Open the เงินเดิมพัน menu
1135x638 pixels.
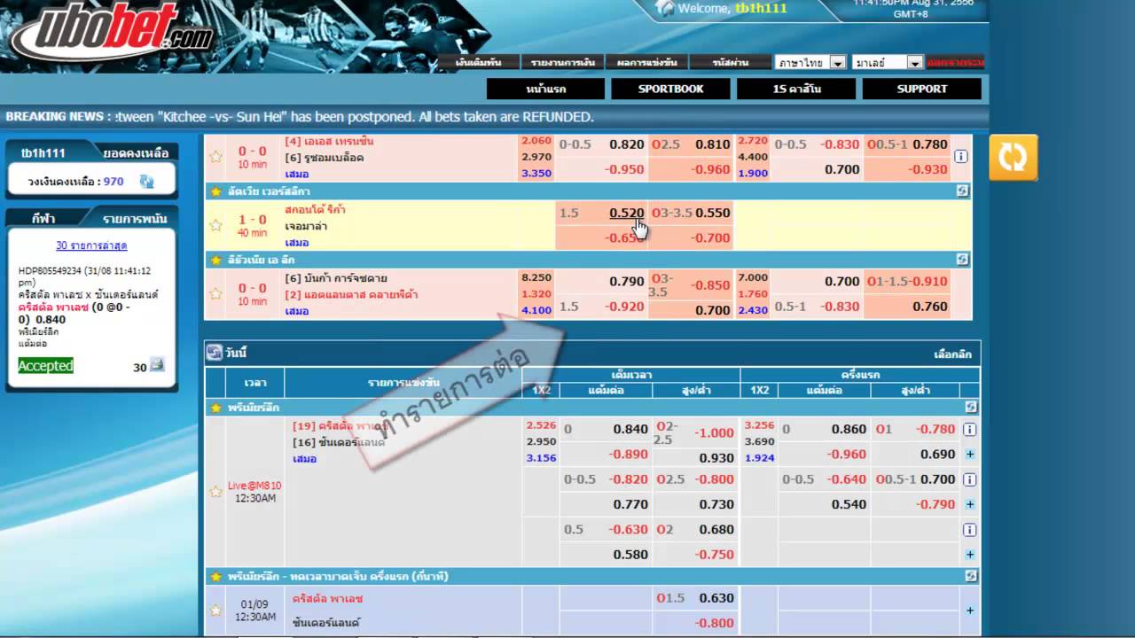[x=479, y=63]
